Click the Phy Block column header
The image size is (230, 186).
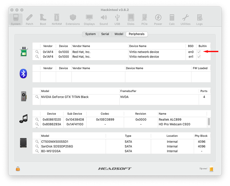tap(201, 136)
